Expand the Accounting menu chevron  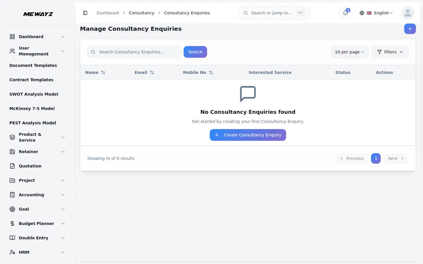[x=63, y=195]
